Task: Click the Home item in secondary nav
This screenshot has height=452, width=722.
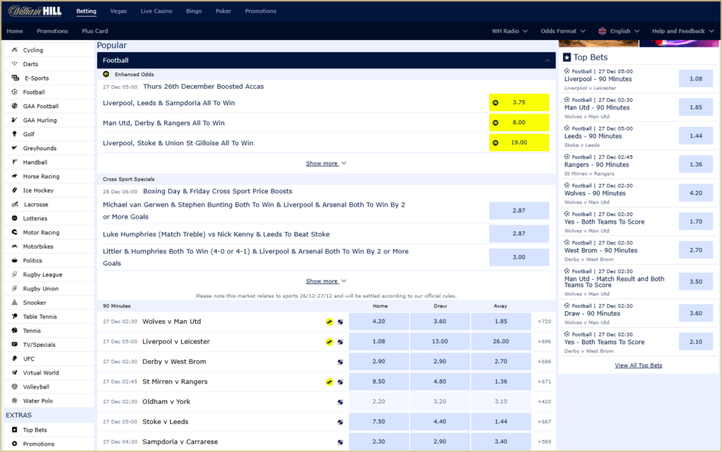Action: pos(15,31)
